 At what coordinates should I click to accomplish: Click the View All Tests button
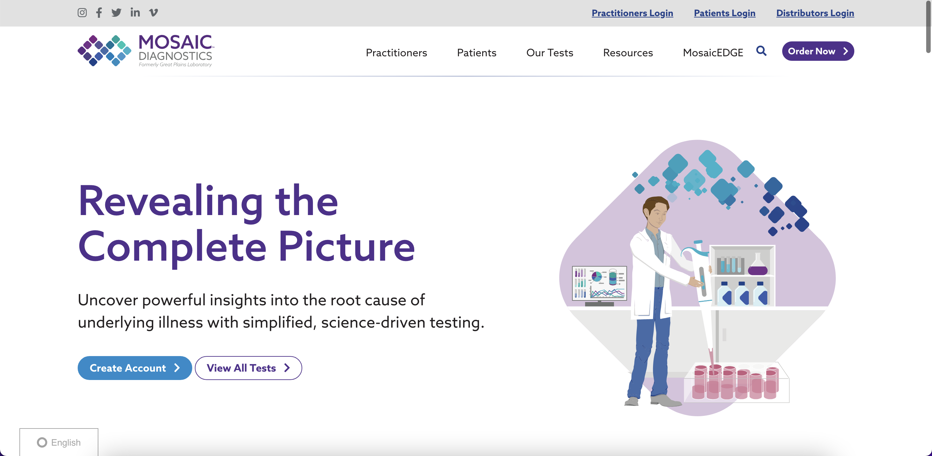pyautogui.click(x=250, y=367)
